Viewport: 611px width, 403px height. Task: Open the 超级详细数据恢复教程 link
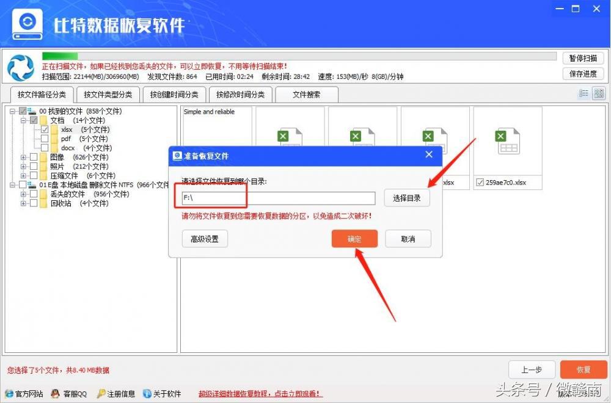259,394
